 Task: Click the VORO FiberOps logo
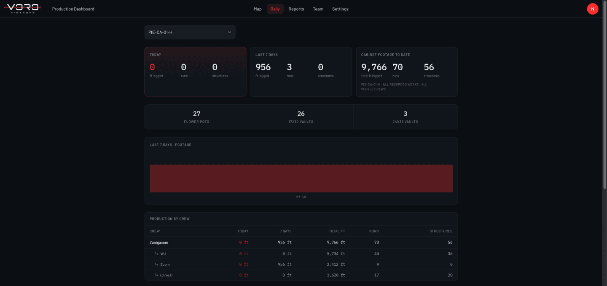click(23, 8)
